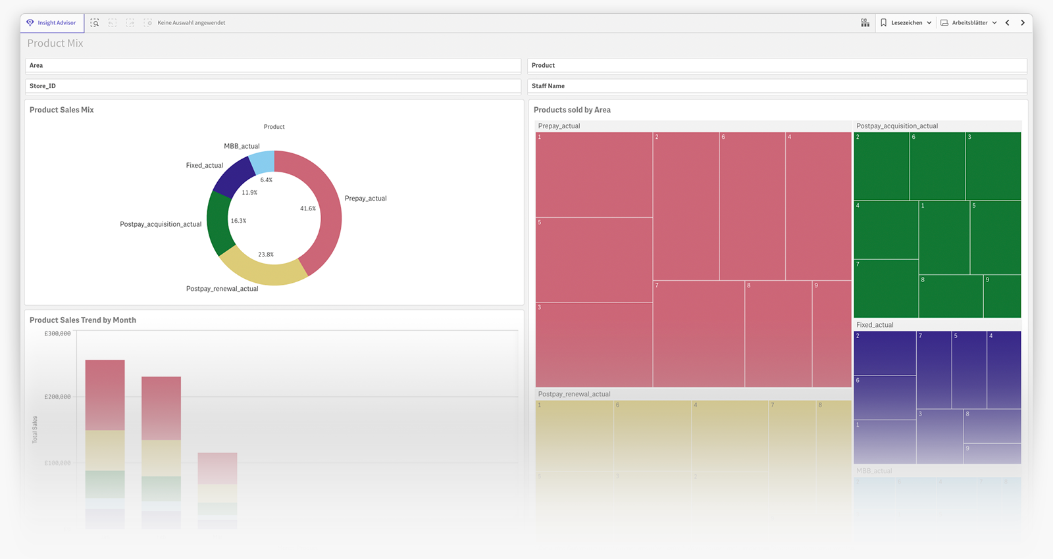Expand the Arbeitsblätter dropdown
This screenshot has width=1053, height=559.
994,23
